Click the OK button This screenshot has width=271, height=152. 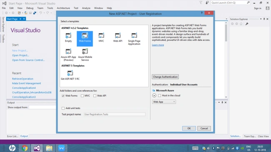[x=189, y=128]
